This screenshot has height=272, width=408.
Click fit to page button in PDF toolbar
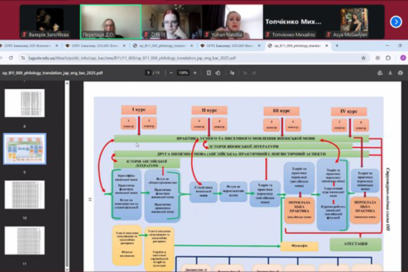tap(209, 73)
